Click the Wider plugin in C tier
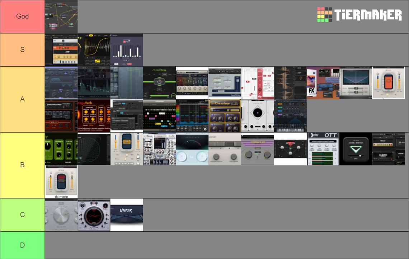Screen dimensions: 409x259 coord(127,215)
